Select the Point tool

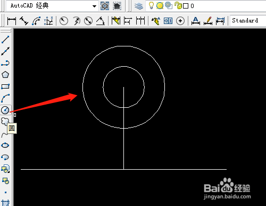(5, 192)
